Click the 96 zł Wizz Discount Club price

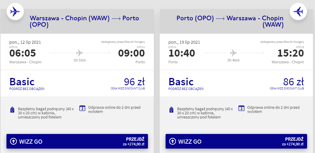134,82
